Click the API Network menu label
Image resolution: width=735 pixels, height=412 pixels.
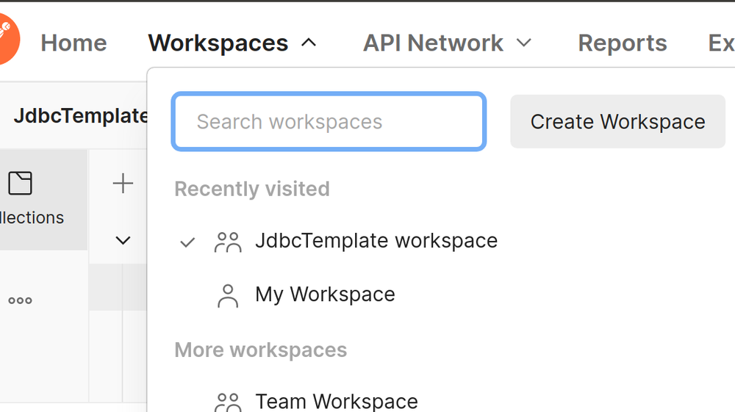433,43
